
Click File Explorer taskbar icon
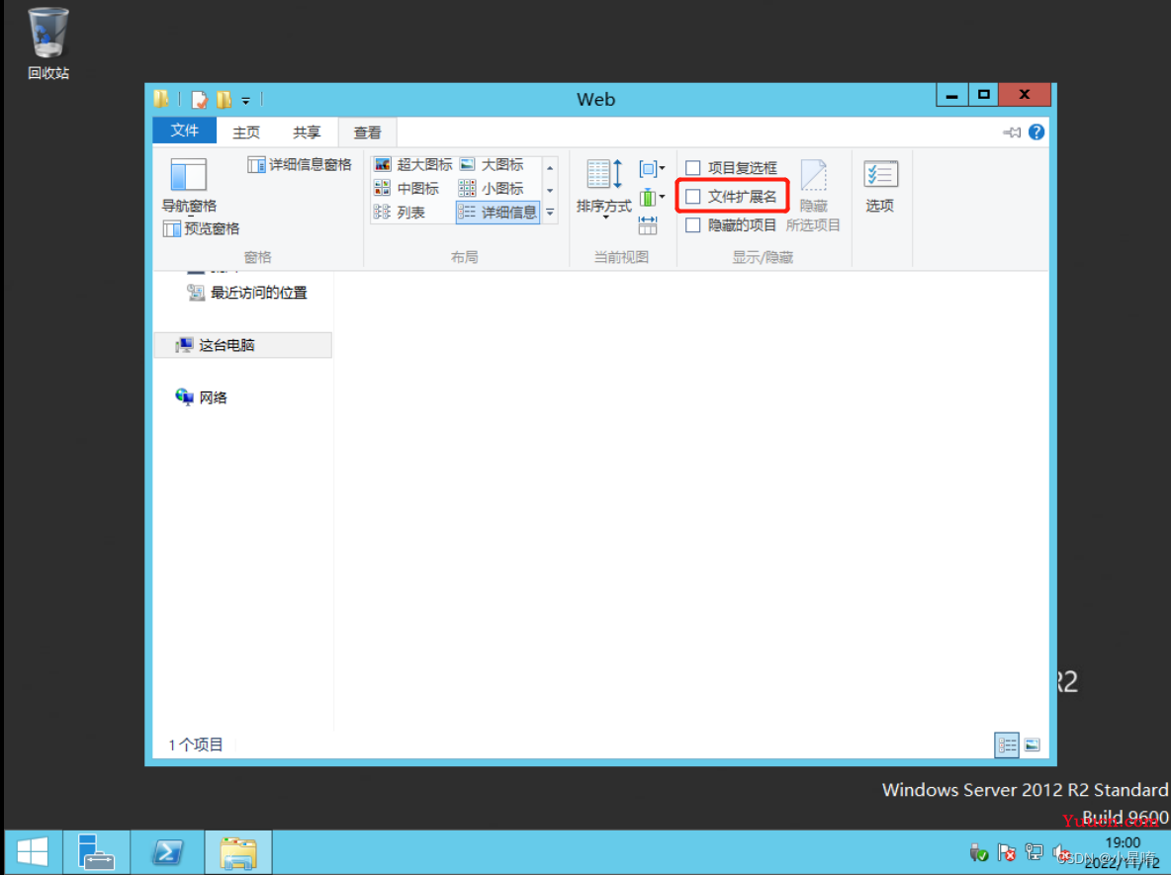(238, 852)
